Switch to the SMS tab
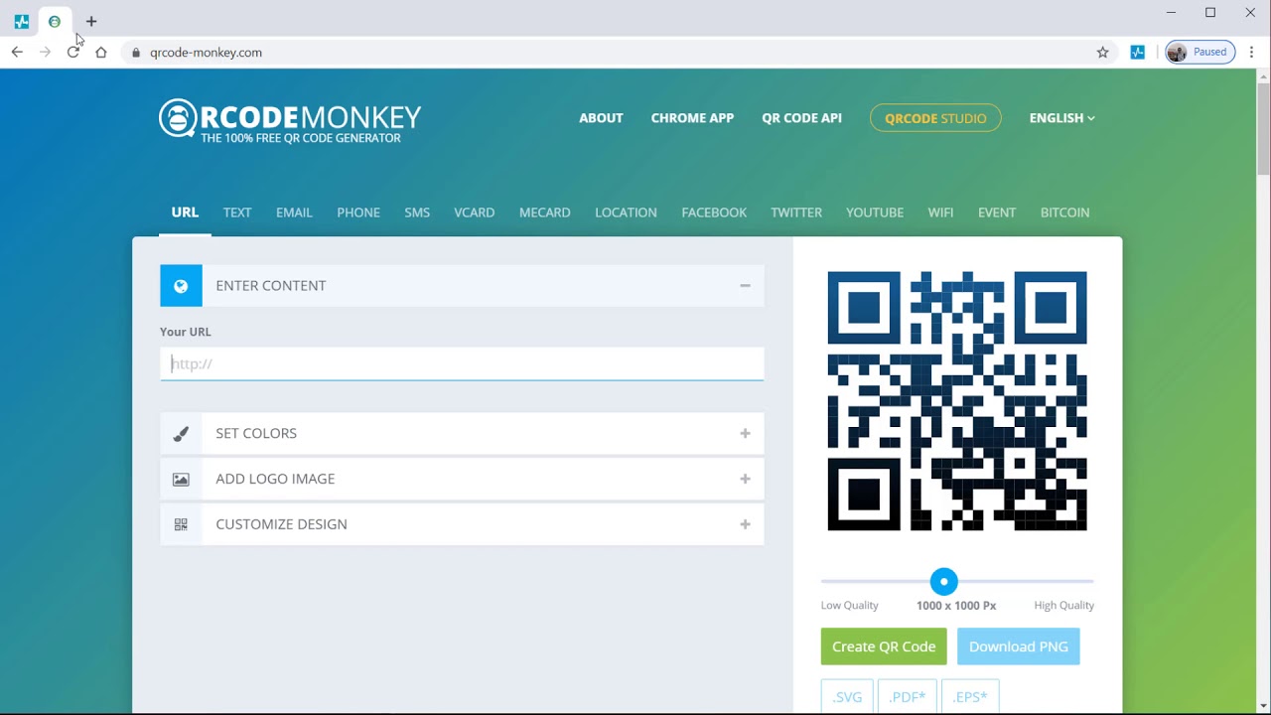This screenshot has width=1271, height=715. coord(417,213)
